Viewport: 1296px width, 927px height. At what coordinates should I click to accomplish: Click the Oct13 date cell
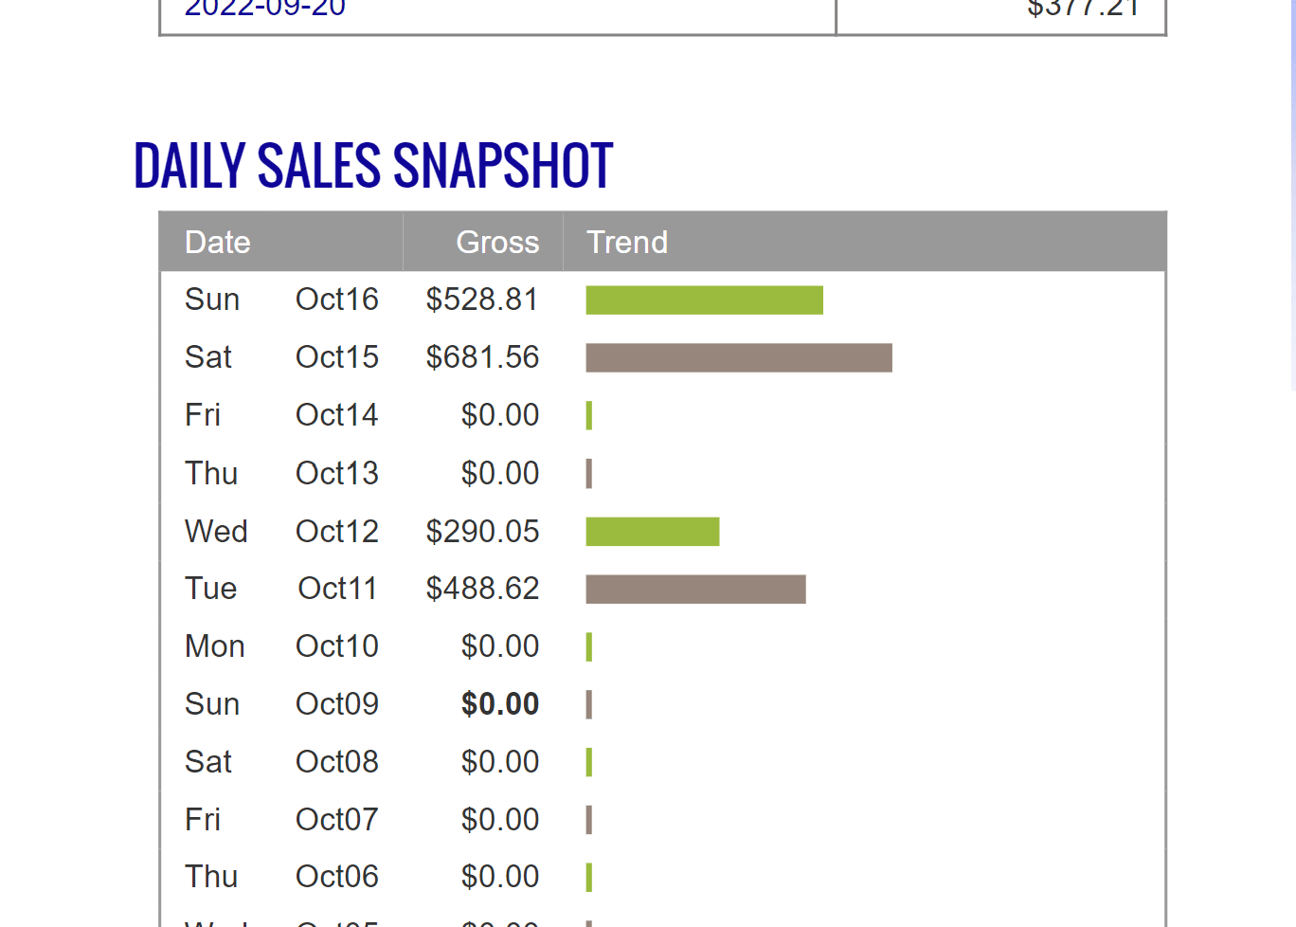tap(336, 474)
